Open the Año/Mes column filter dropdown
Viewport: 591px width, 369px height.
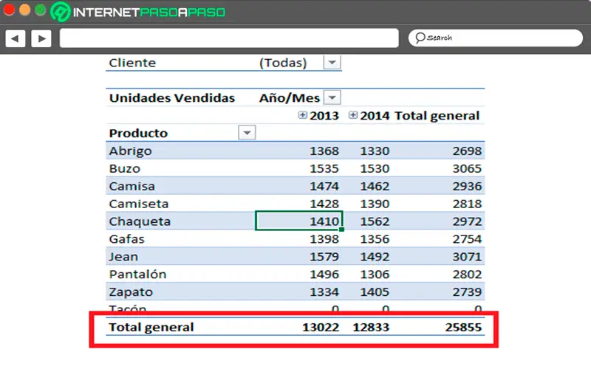tap(332, 97)
